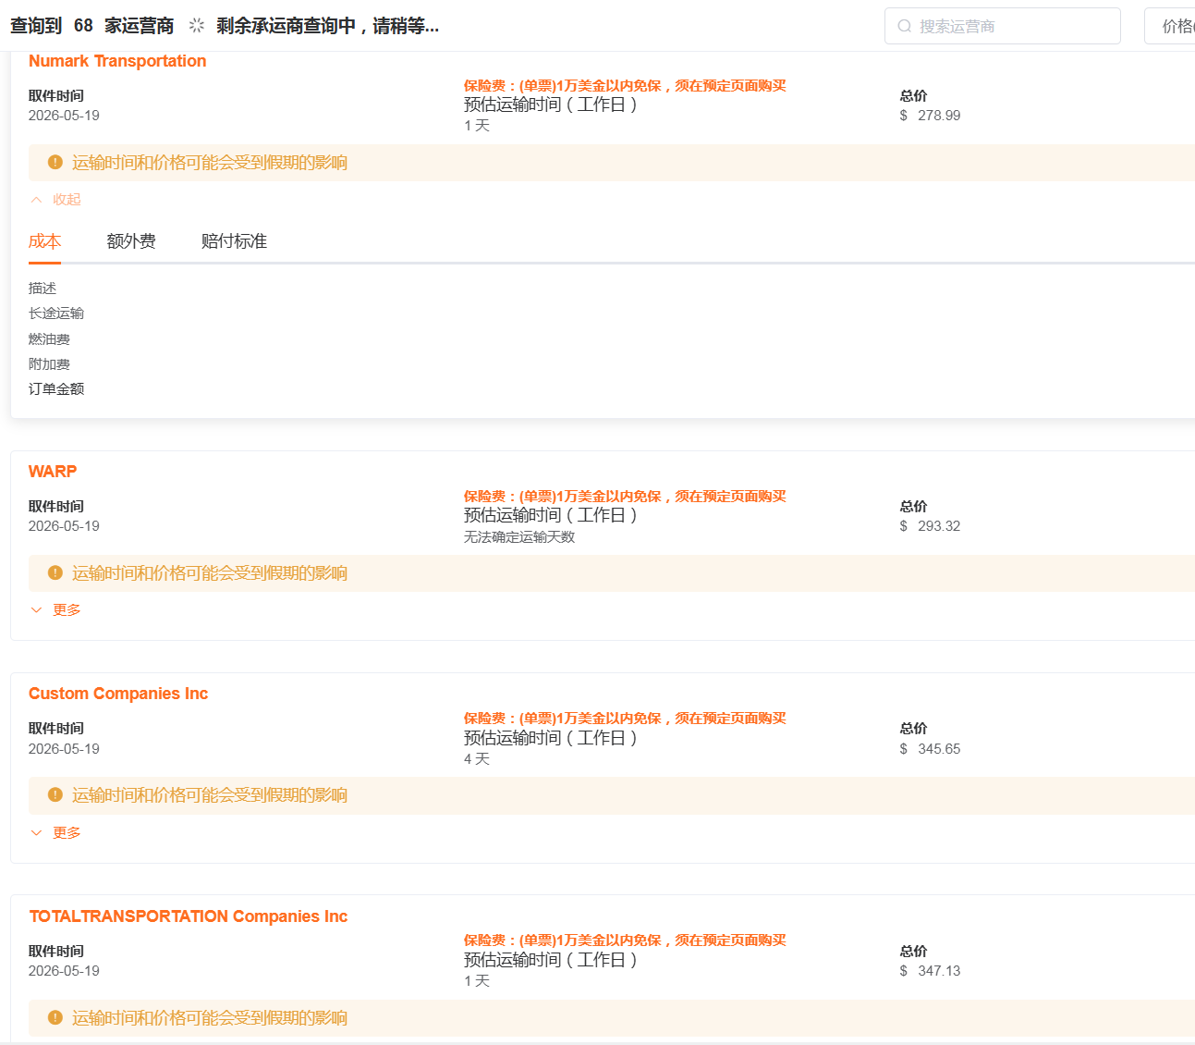Screen dimensions: 1195x1045
Task: Click the 订单金额 cost row
Action: point(56,389)
